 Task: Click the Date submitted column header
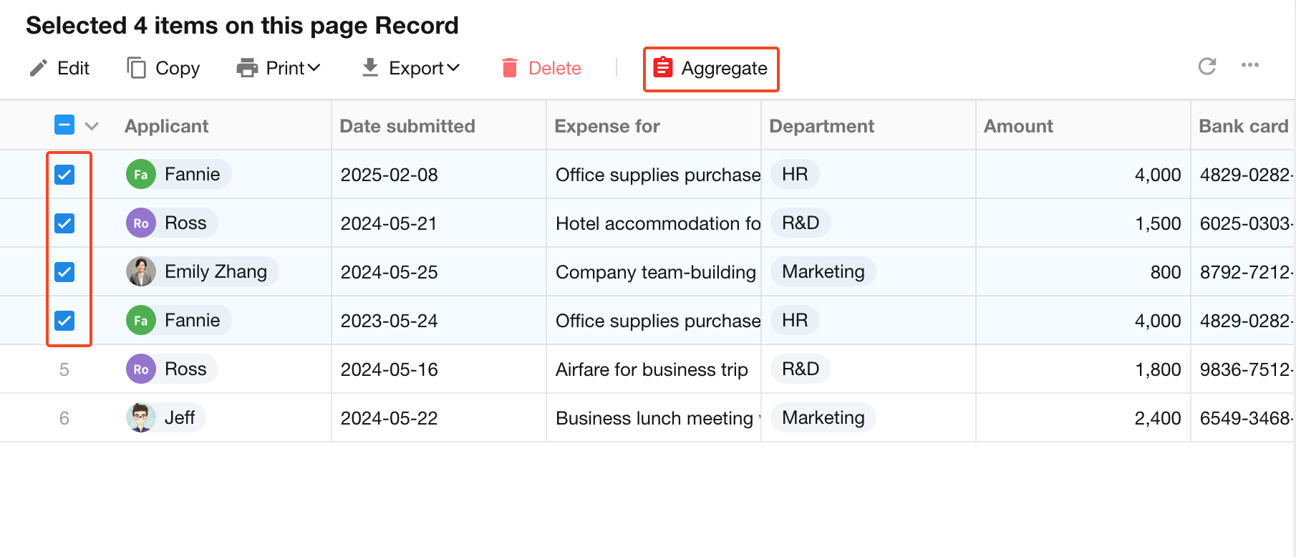[407, 126]
